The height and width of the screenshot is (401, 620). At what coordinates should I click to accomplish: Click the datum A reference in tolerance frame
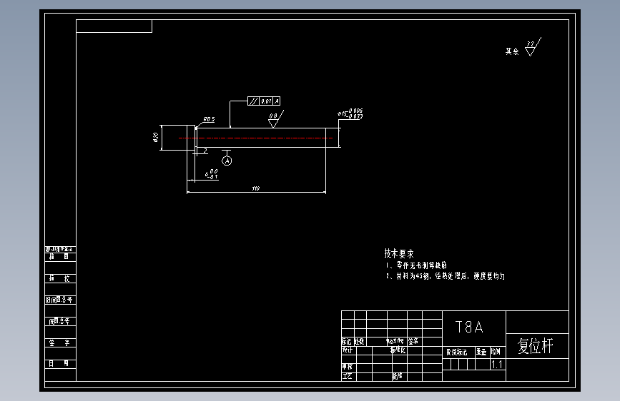(x=277, y=101)
